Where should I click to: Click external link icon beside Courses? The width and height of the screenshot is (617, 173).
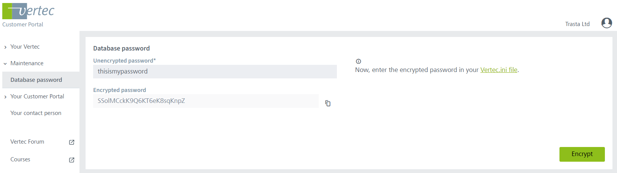72,160
